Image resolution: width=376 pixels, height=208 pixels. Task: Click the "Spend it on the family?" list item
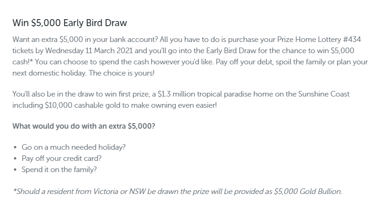point(59,169)
